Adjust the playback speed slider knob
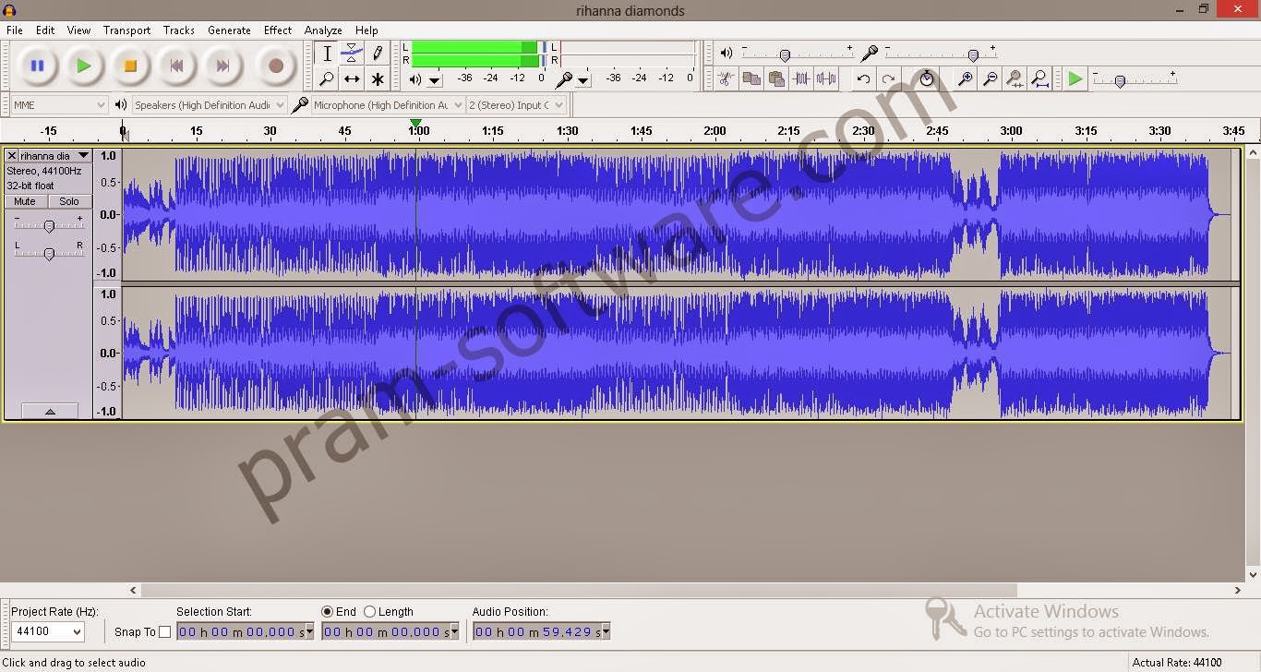 (x=1120, y=81)
